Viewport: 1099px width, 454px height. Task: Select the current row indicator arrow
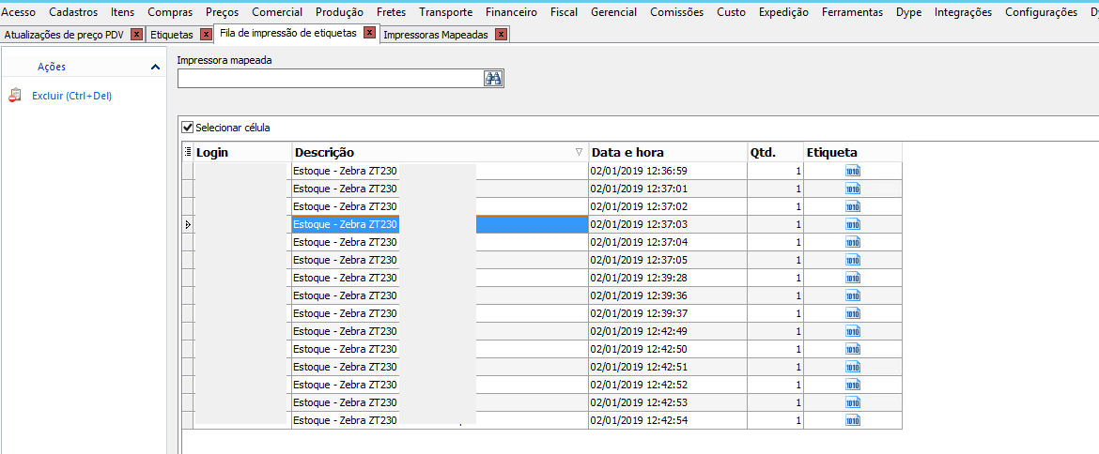(187, 224)
